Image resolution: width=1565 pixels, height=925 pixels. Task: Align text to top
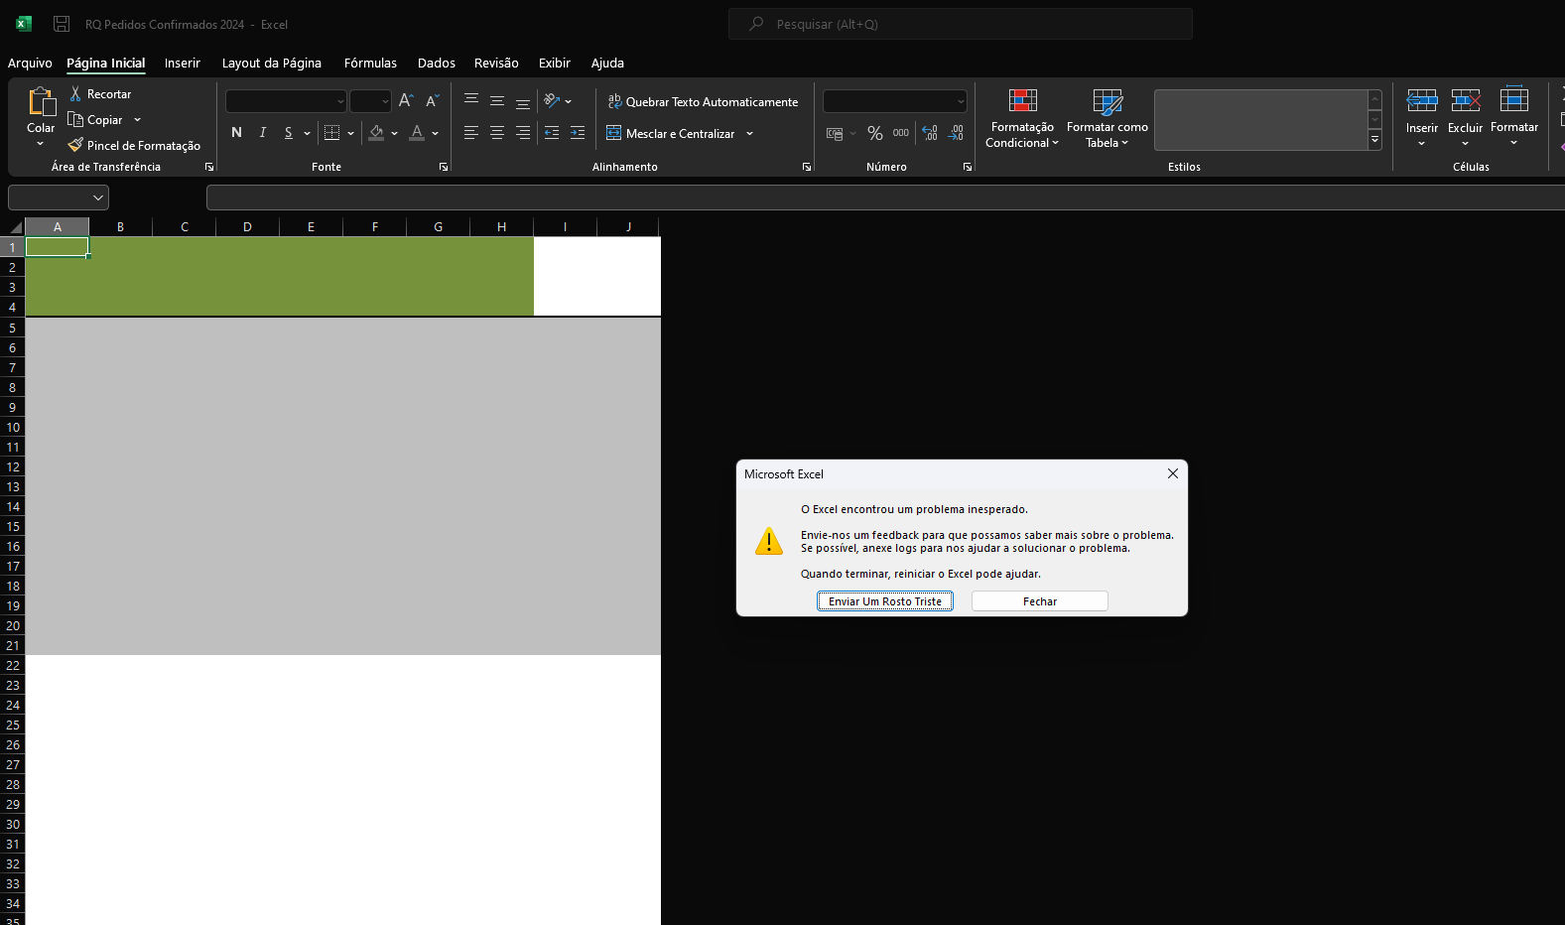pyautogui.click(x=471, y=101)
